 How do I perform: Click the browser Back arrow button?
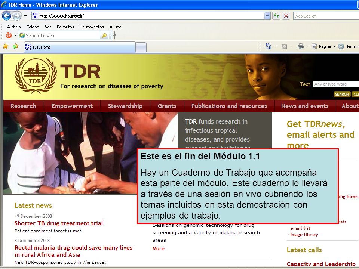6,16
